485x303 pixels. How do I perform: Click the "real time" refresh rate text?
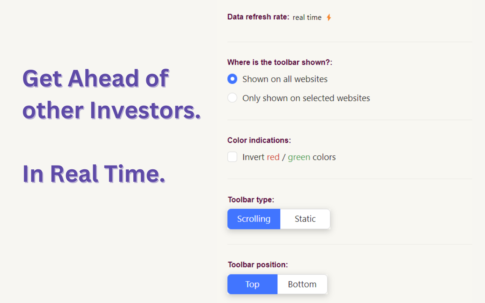[x=307, y=17]
